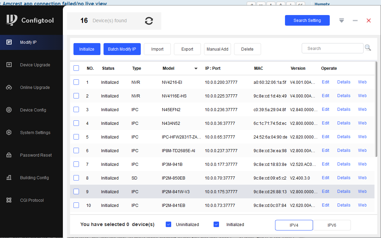
Task: Click the Delete button
Action: point(247,49)
